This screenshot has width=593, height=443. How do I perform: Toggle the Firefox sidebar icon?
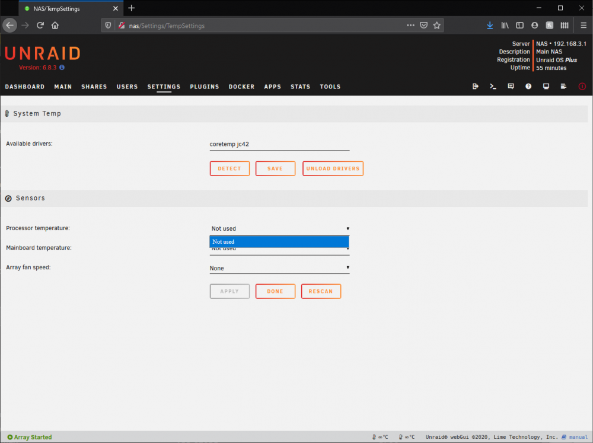(x=519, y=26)
